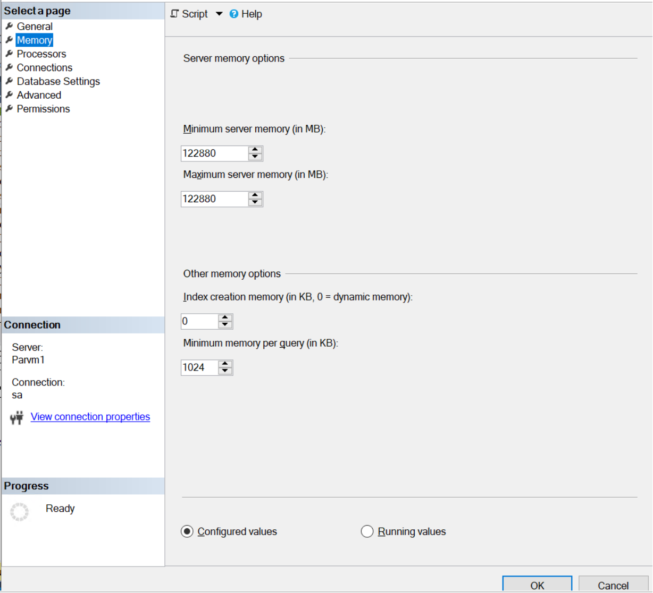Click the Maximum server memory field
This screenshot has width=653, height=593.
(214, 199)
